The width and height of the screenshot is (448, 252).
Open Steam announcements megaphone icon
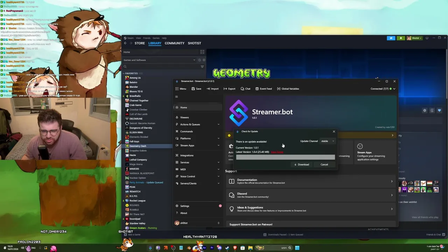pos(391,38)
